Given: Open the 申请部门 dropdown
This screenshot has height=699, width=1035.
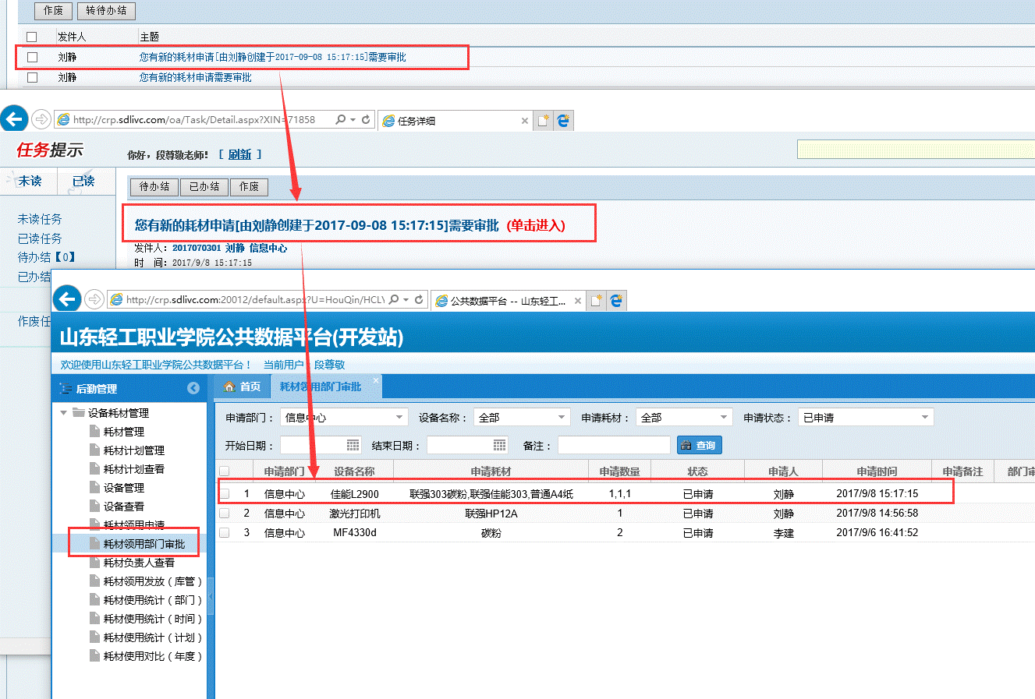Looking at the screenshot, I should [400, 418].
